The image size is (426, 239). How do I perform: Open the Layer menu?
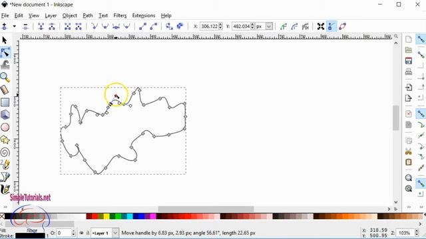click(x=51, y=15)
